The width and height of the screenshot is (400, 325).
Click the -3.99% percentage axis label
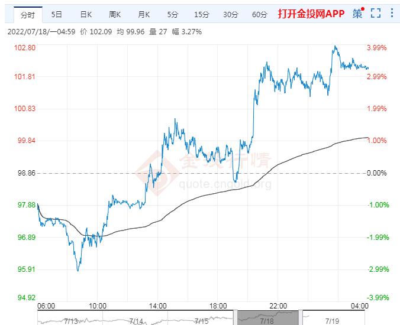pyautogui.click(x=378, y=297)
